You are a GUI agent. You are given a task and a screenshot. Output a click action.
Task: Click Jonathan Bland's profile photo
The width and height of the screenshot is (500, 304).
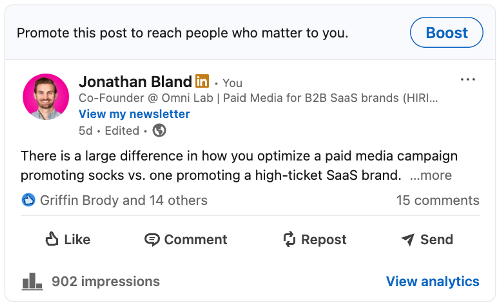[x=46, y=97]
